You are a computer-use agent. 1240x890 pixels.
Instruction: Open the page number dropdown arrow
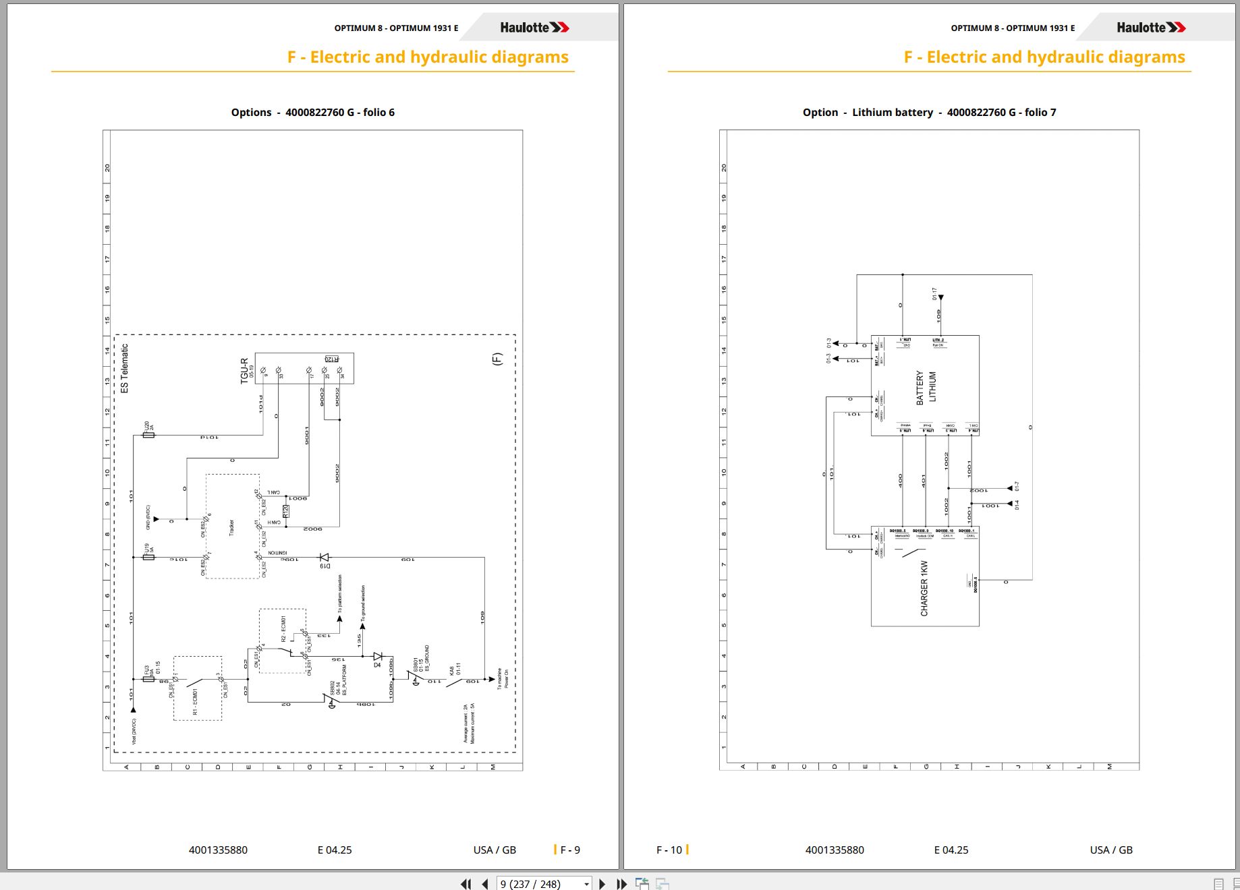[586, 884]
